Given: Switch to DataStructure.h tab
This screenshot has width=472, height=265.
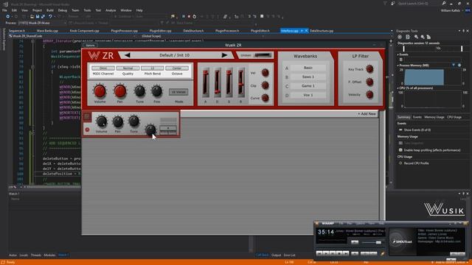Looking at the screenshot, I should click(193, 31).
